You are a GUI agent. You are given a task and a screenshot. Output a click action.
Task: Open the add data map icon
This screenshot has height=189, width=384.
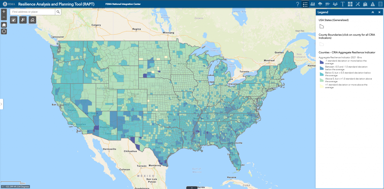(365, 4)
